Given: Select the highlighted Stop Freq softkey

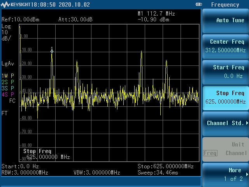Looking at the screenshot, I should click(225, 98).
